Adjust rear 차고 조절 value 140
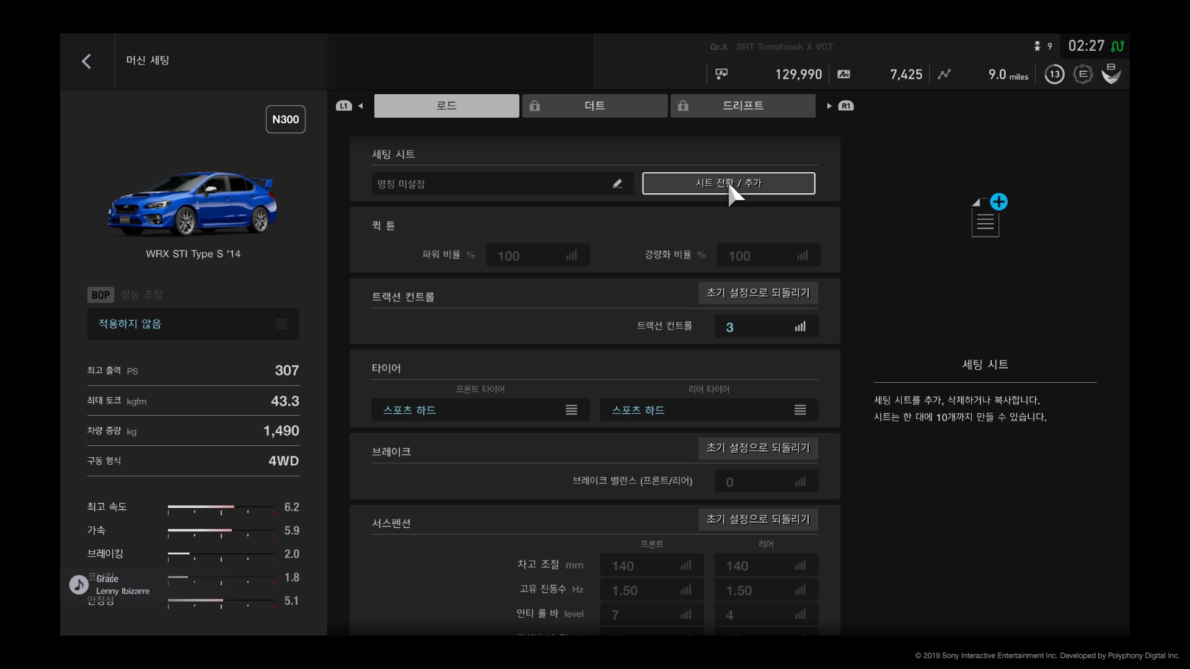Image resolution: width=1190 pixels, height=669 pixels. [766, 566]
